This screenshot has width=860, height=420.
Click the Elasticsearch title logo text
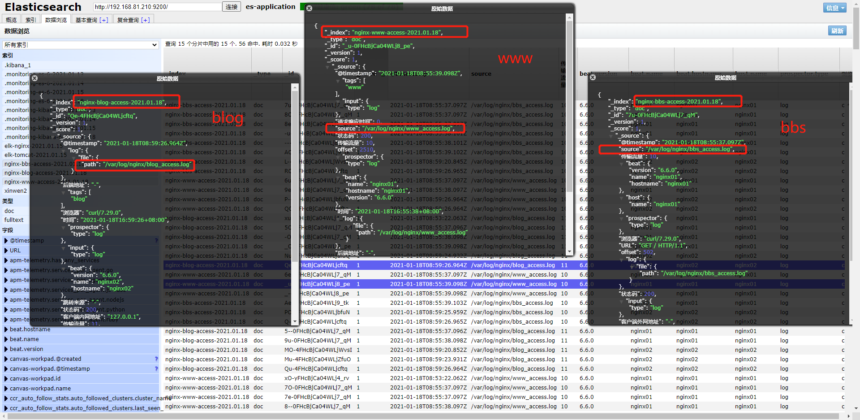[x=43, y=7]
